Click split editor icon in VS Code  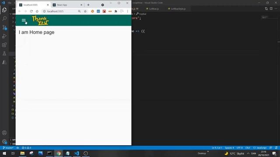[x=271, y=9]
